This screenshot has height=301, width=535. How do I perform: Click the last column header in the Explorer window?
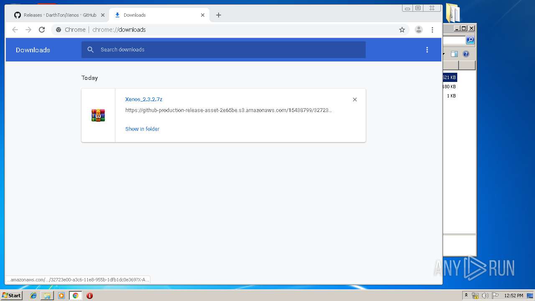(x=467, y=65)
